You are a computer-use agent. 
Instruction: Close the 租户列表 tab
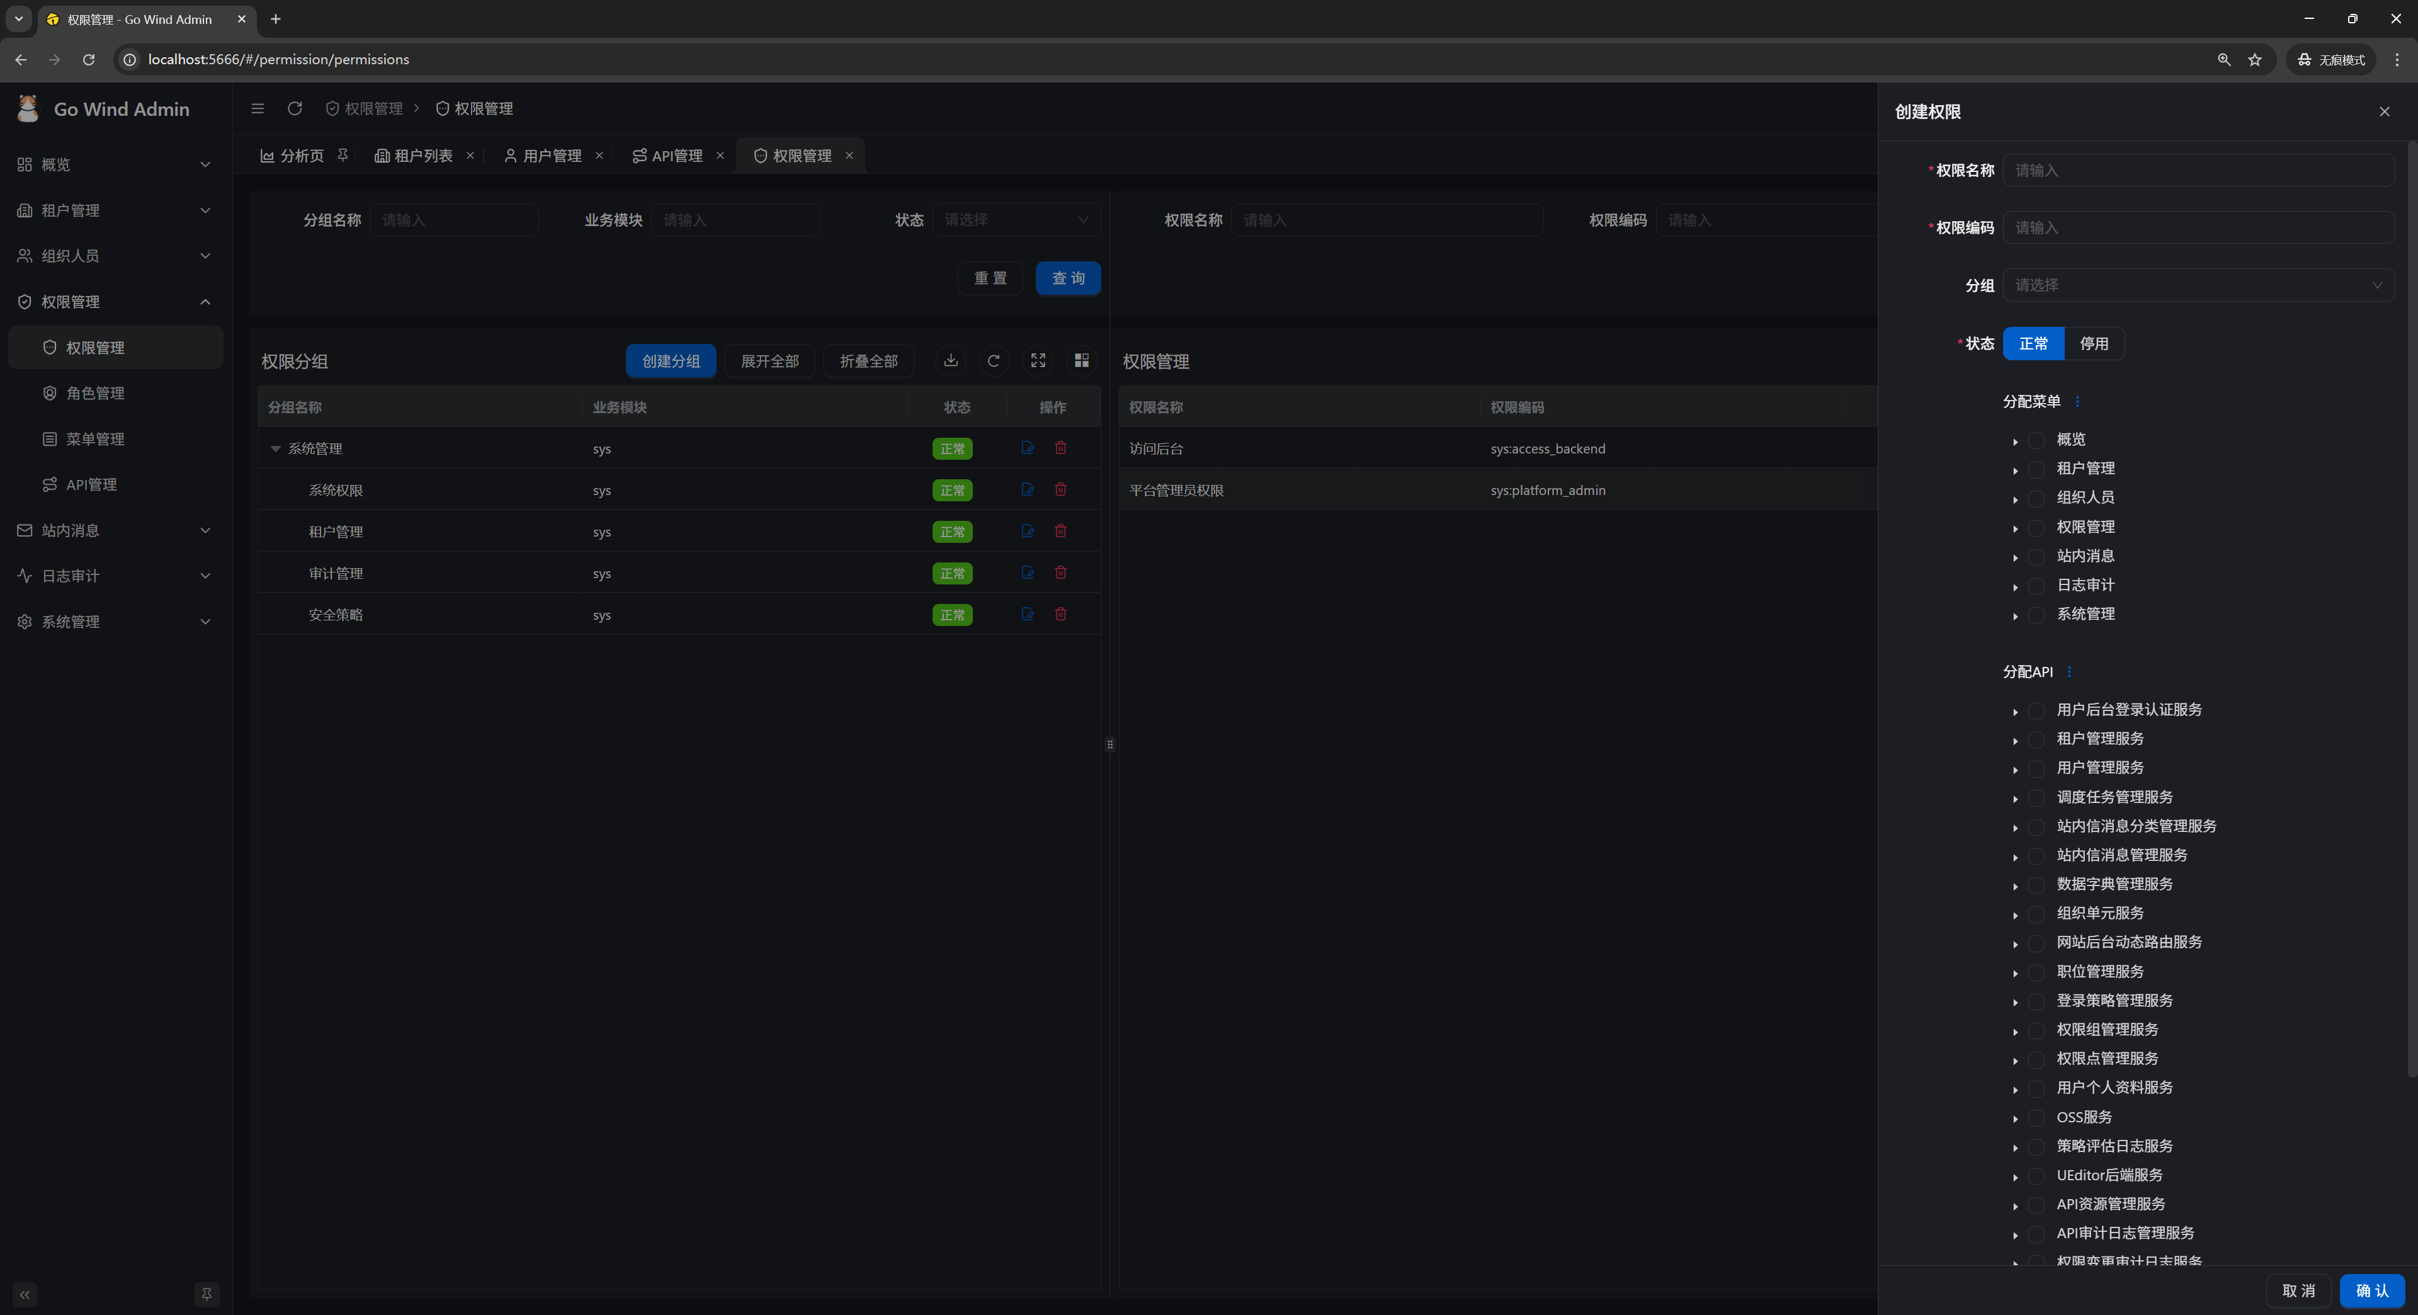tap(470, 156)
